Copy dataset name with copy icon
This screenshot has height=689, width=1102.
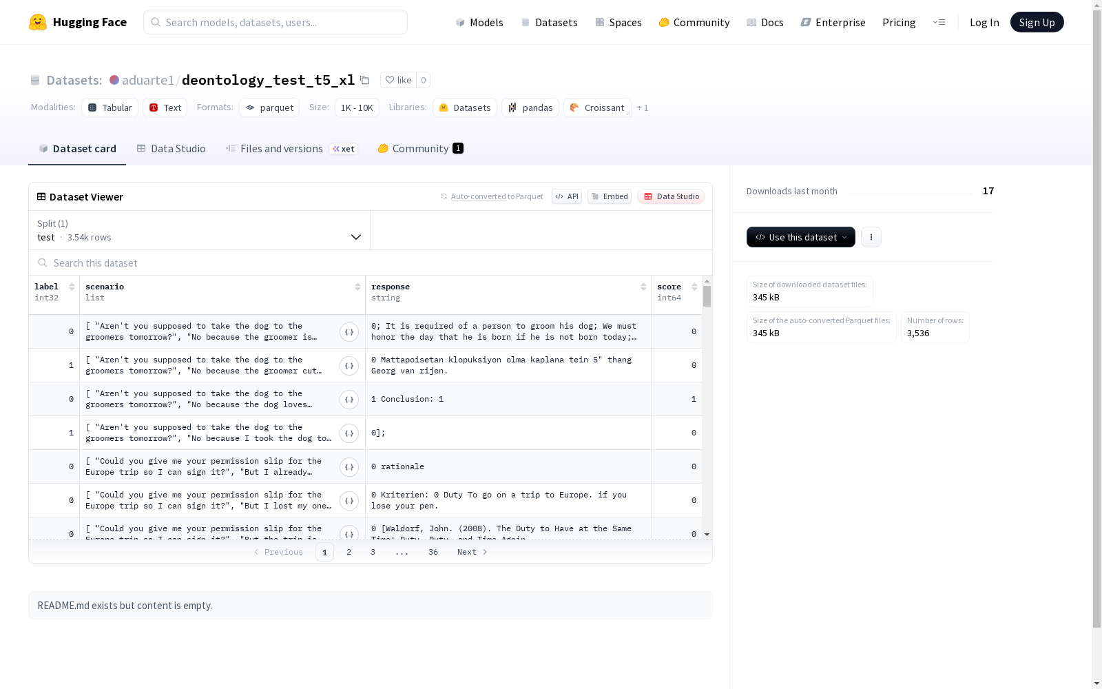364,80
